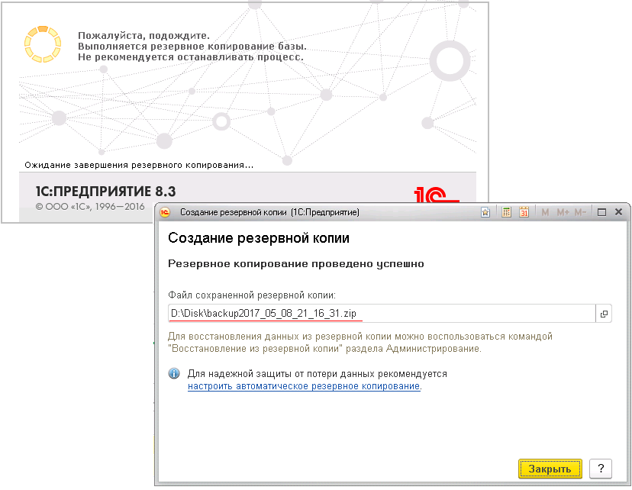Close the Создание резервной копии window

click(618, 212)
